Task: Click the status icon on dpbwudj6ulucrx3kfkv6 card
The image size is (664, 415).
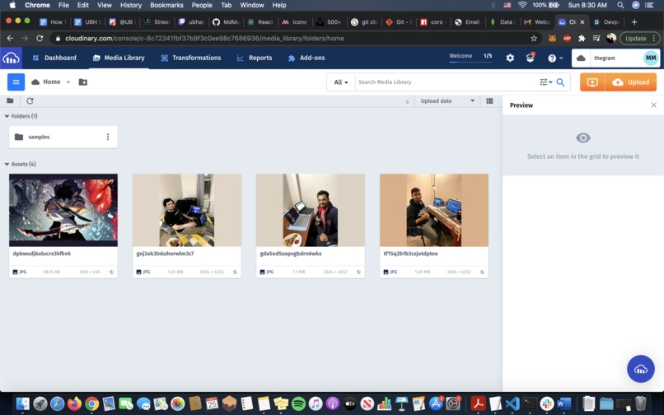Action: 112,272
